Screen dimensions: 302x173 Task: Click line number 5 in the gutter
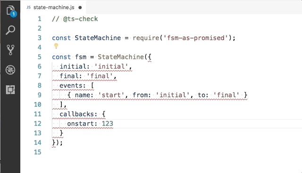pos(40,57)
